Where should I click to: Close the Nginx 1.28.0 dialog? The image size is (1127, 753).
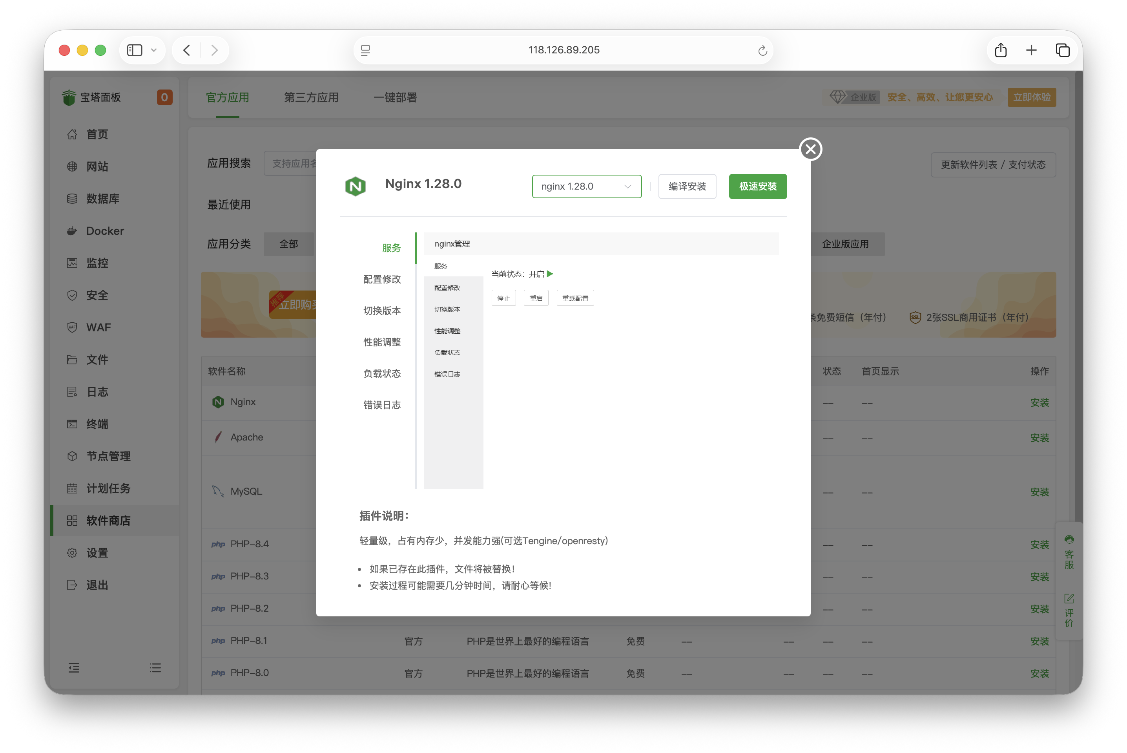click(810, 149)
